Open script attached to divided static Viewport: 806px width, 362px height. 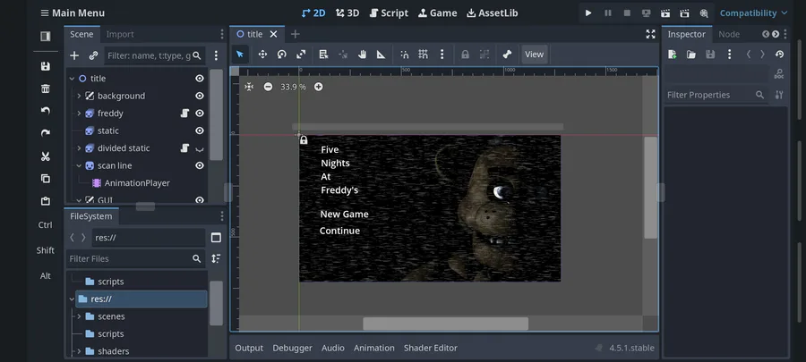[185, 148]
